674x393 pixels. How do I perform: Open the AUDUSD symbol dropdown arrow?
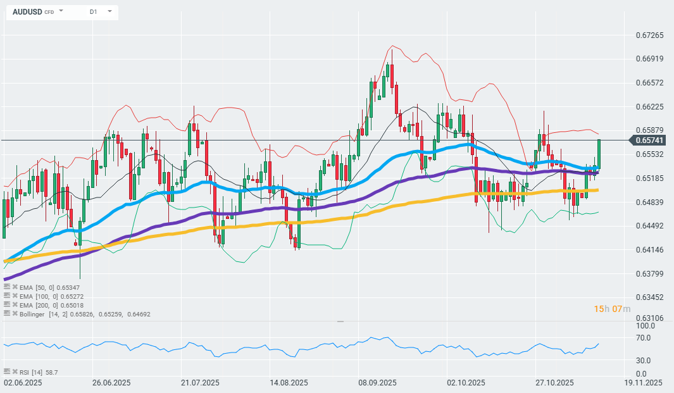coord(61,11)
